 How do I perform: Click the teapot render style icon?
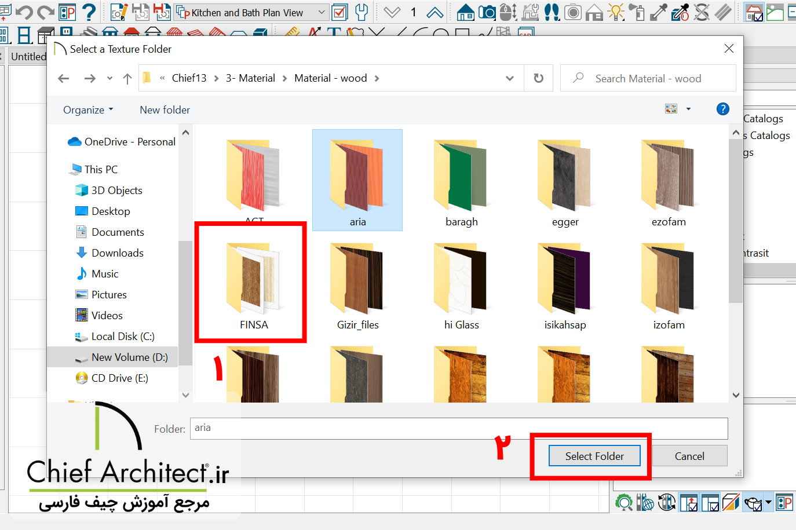752,503
